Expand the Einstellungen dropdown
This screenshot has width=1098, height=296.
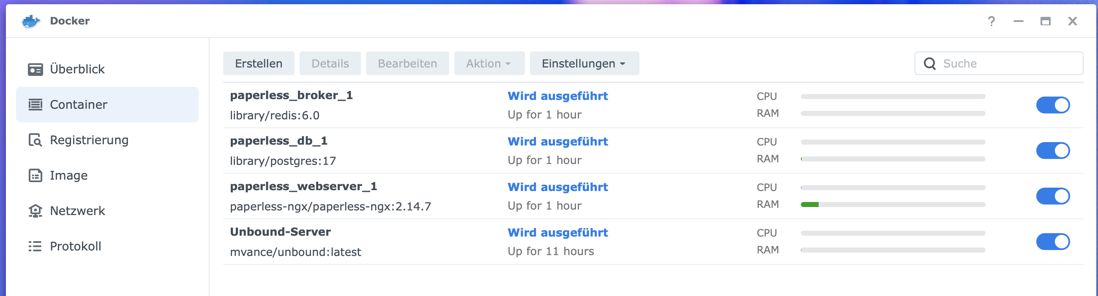pos(584,64)
